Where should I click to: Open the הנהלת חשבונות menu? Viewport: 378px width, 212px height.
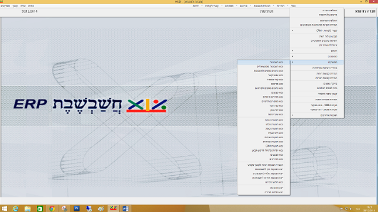click(262, 6)
